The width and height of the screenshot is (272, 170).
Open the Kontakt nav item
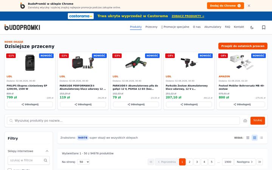click(239, 27)
